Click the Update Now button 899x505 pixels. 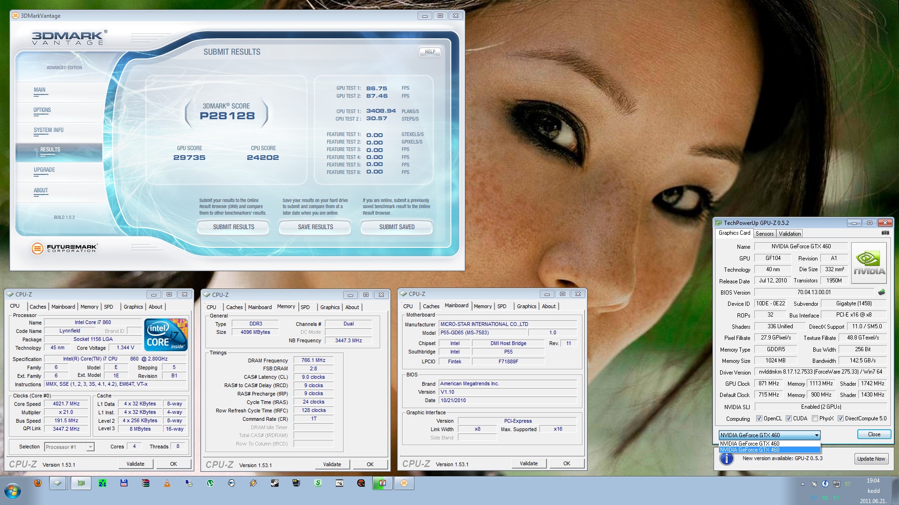pyautogui.click(x=871, y=459)
